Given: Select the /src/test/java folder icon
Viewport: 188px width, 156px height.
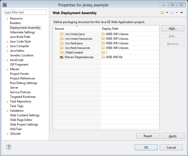Looking at the screenshot, I should pos(62,43).
